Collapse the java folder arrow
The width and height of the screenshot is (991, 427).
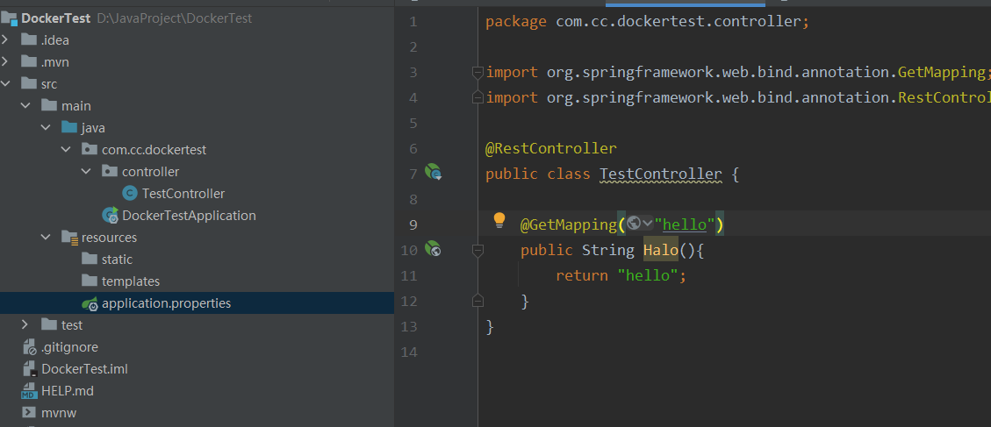(46, 128)
